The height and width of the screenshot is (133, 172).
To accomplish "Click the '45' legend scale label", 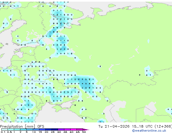I will (x=78, y=132).
